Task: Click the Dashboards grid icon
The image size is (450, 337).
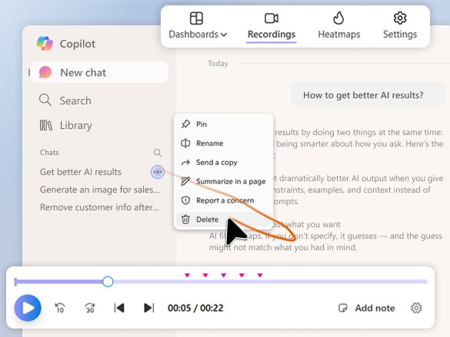Action: click(197, 18)
